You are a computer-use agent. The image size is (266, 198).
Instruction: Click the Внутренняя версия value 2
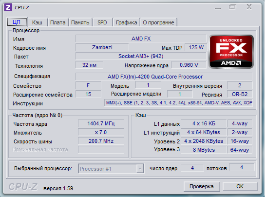click(240, 85)
